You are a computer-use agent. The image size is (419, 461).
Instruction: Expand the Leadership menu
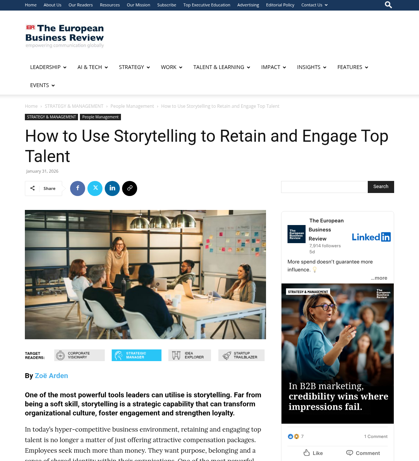click(48, 67)
